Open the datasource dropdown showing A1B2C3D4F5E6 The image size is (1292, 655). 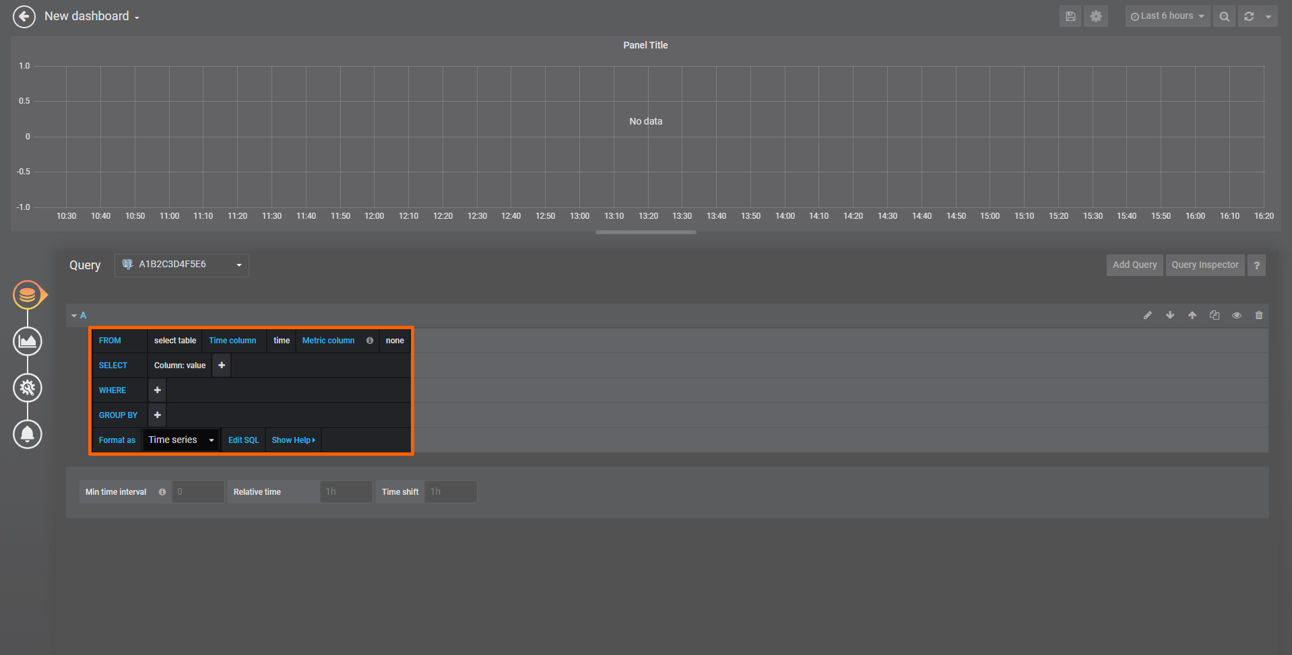[181, 265]
